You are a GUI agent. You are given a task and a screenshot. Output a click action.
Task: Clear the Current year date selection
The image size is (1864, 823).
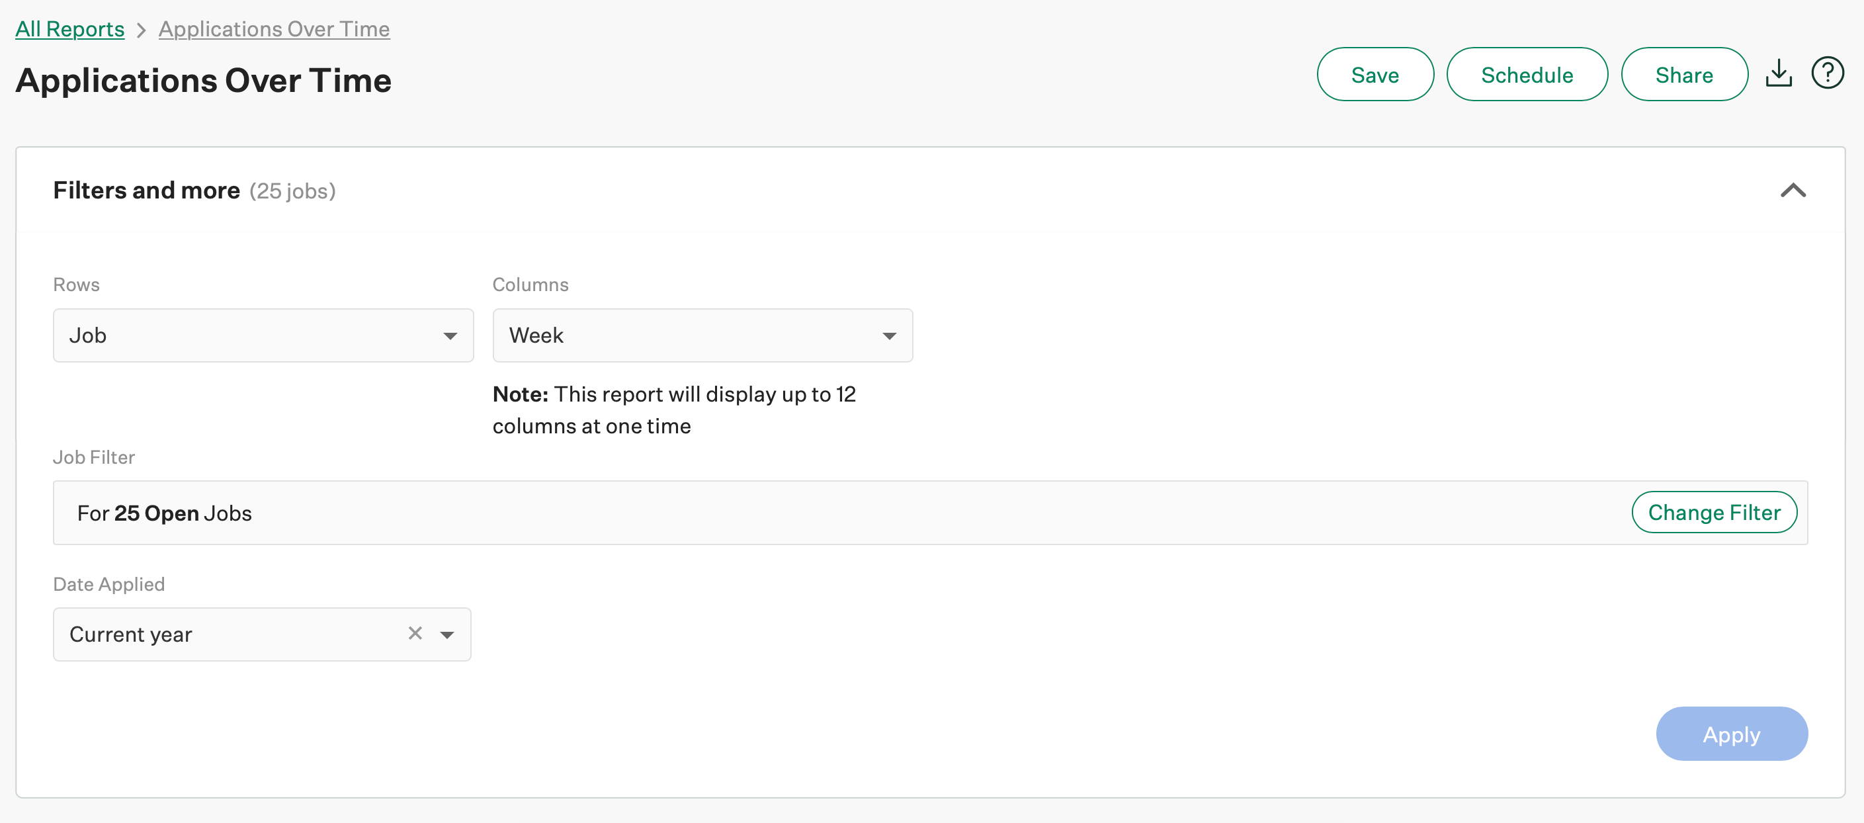click(415, 633)
